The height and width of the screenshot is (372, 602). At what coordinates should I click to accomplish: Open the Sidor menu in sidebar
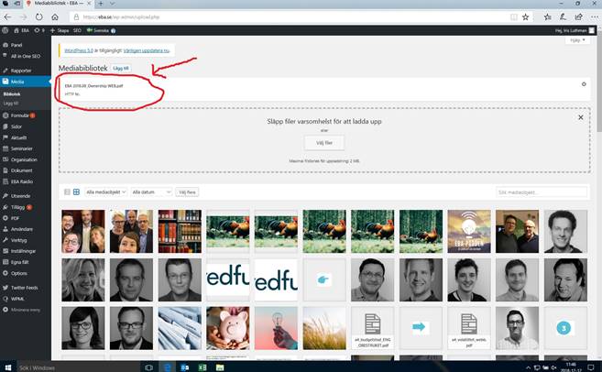pyautogui.click(x=16, y=126)
